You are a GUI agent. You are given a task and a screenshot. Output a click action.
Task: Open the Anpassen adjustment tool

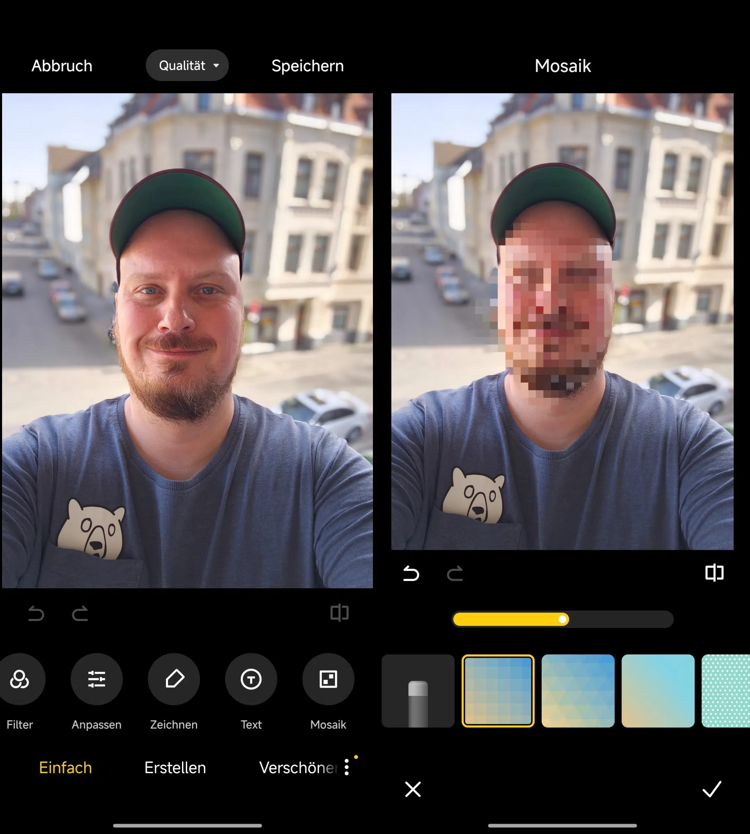click(x=97, y=679)
